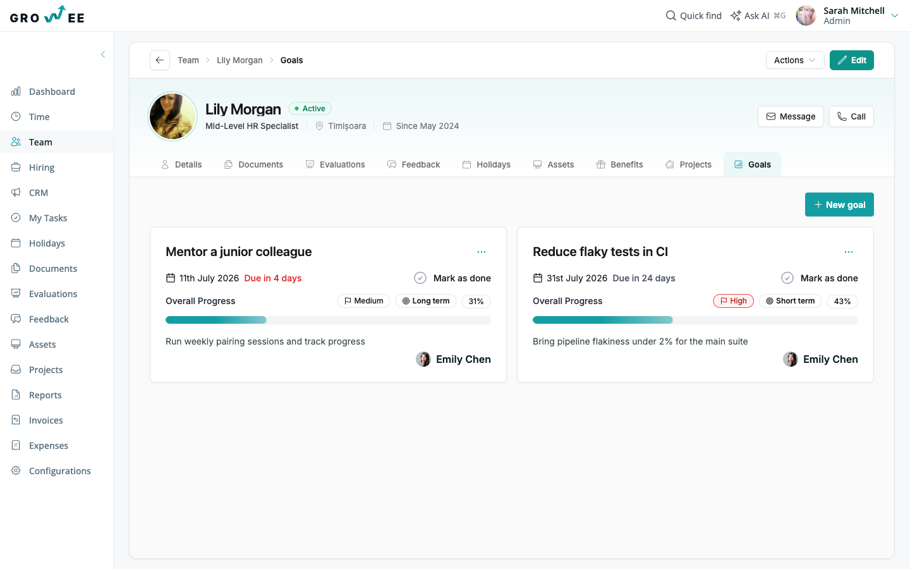Open Dashboard from the sidebar
The height and width of the screenshot is (569, 910).
[x=52, y=92]
